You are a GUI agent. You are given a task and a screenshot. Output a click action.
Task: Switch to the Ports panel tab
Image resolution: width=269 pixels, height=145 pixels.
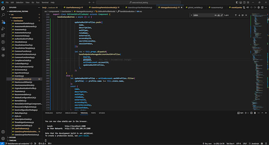coord(93,113)
